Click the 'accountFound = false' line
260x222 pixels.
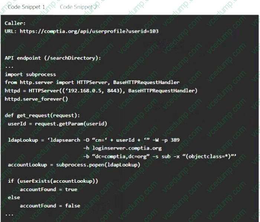pyautogui.click(x=50, y=206)
